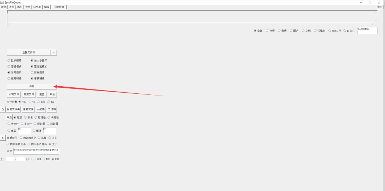Open the 设置 menu
Viewport: 385px width, 191px height.
click(x=28, y=7)
